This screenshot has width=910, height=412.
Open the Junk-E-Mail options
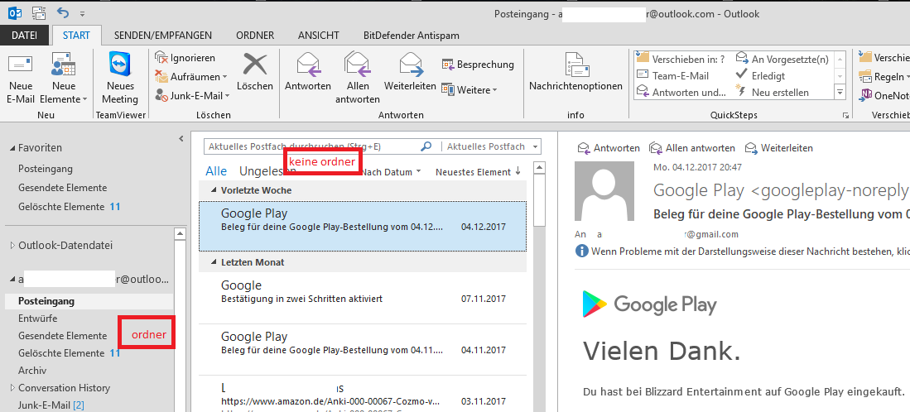click(192, 95)
